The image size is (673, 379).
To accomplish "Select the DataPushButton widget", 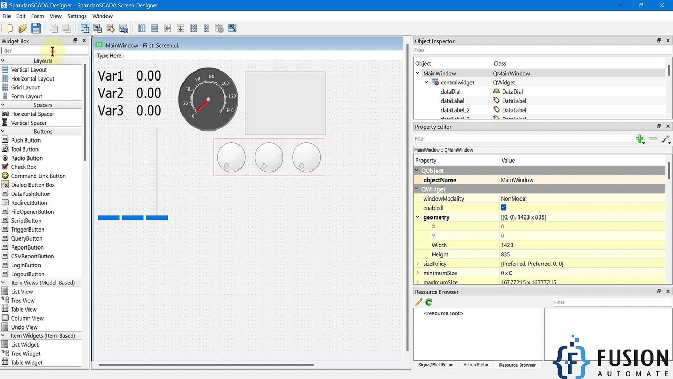I will [31, 194].
